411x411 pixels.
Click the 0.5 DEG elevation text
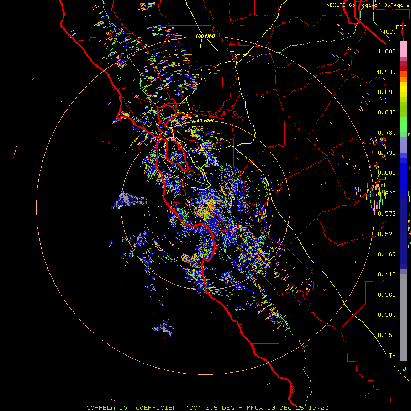click(221, 408)
